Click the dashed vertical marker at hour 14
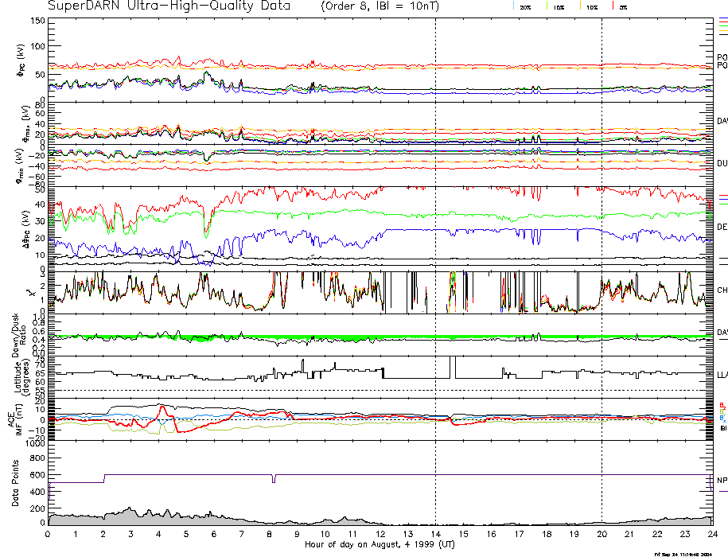 pos(435,239)
